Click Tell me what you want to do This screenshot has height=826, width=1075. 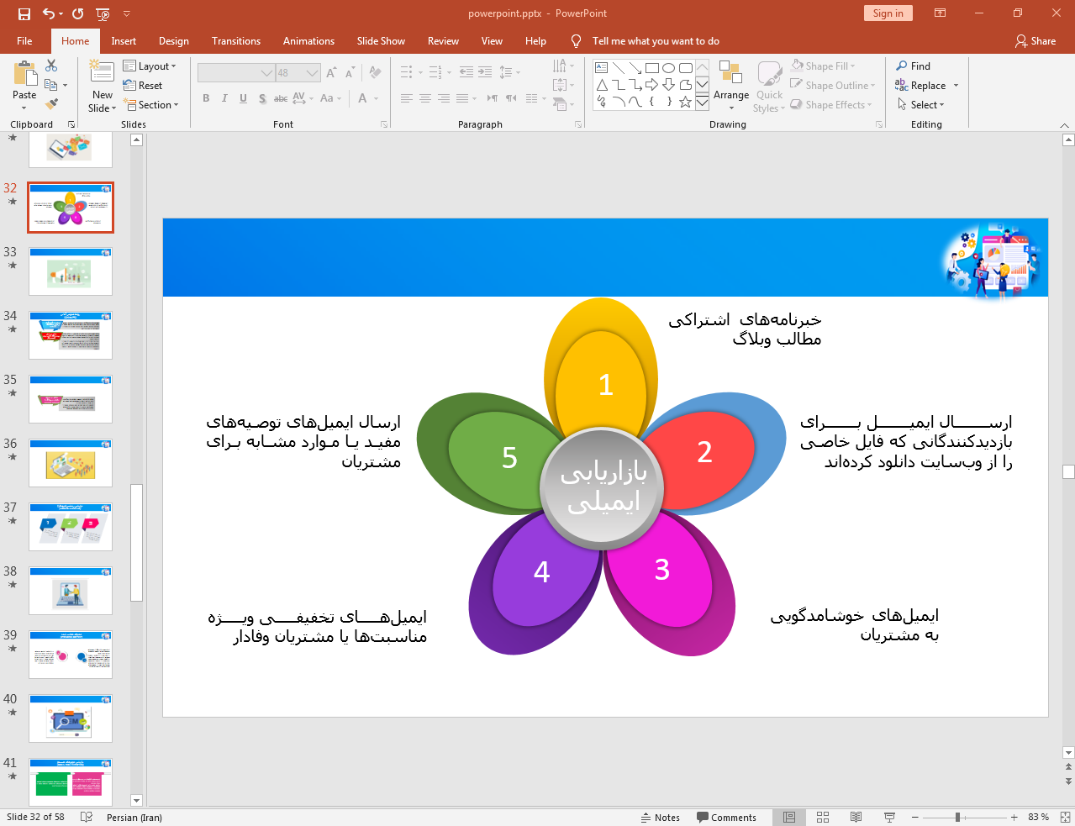tap(656, 41)
